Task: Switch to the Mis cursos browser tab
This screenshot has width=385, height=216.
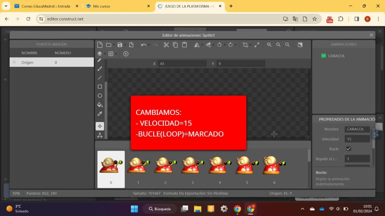Action: 102,6
